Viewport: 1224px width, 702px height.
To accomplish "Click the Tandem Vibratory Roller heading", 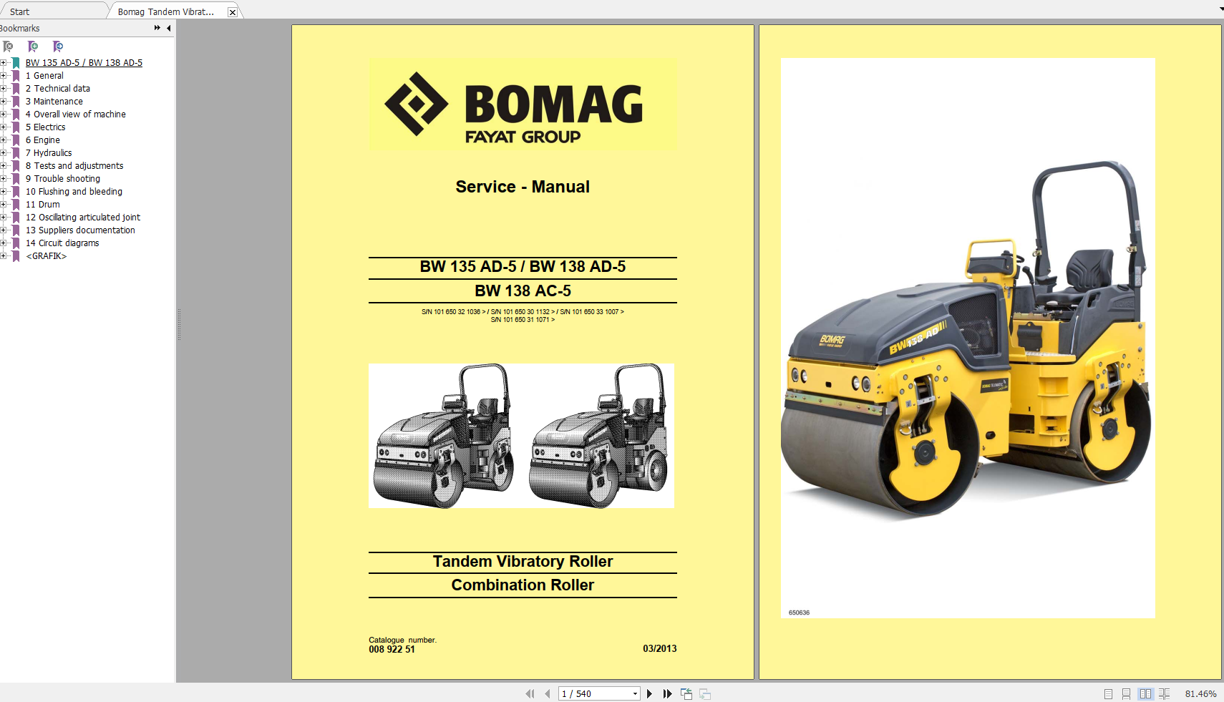I will pyautogui.click(x=523, y=561).
